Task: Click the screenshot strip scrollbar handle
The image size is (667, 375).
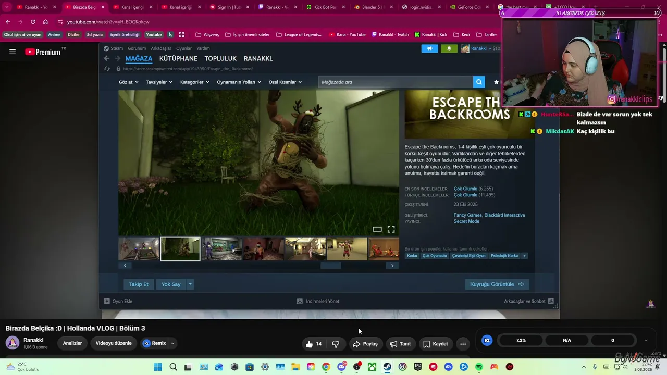Action: point(331,266)
